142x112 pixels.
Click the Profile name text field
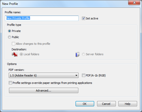(42, 18)
